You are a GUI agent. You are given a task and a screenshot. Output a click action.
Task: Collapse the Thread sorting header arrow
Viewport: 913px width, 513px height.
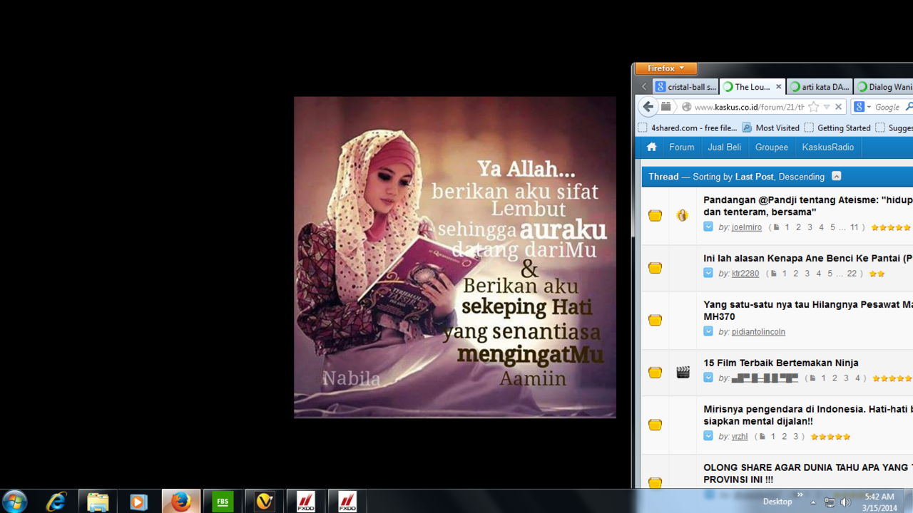tap(836, 176)
